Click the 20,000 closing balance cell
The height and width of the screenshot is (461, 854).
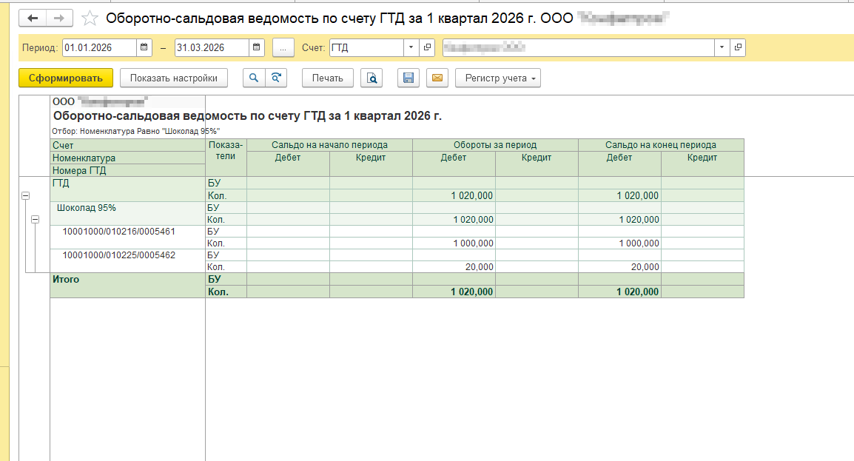620,266
